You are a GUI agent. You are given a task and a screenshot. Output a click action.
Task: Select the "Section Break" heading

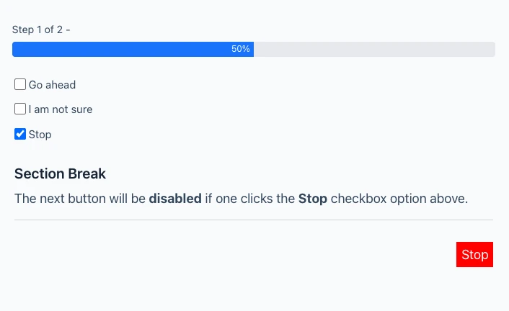[60, 173]
